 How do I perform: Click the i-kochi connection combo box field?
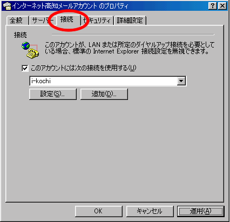[107, 81]
